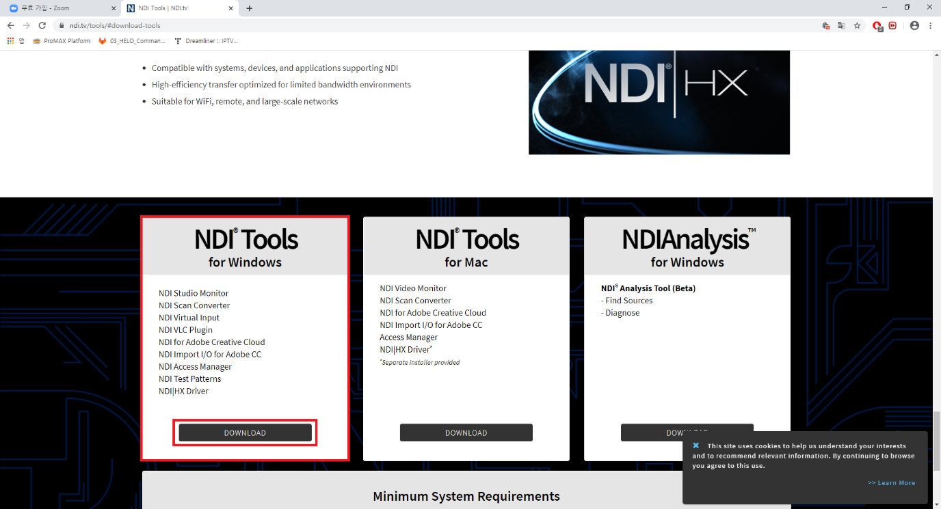Dismiss the cookie notice with the X
This screenshot has height=509, width=941.
click(x=695, y=445)
